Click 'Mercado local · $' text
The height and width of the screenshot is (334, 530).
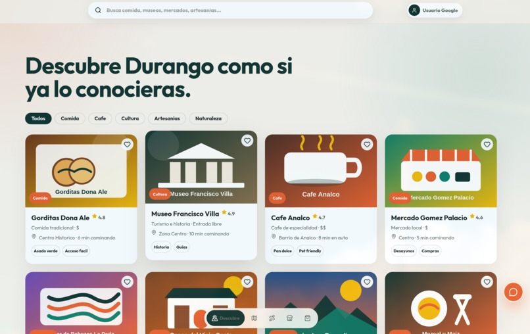coord(409,228)
